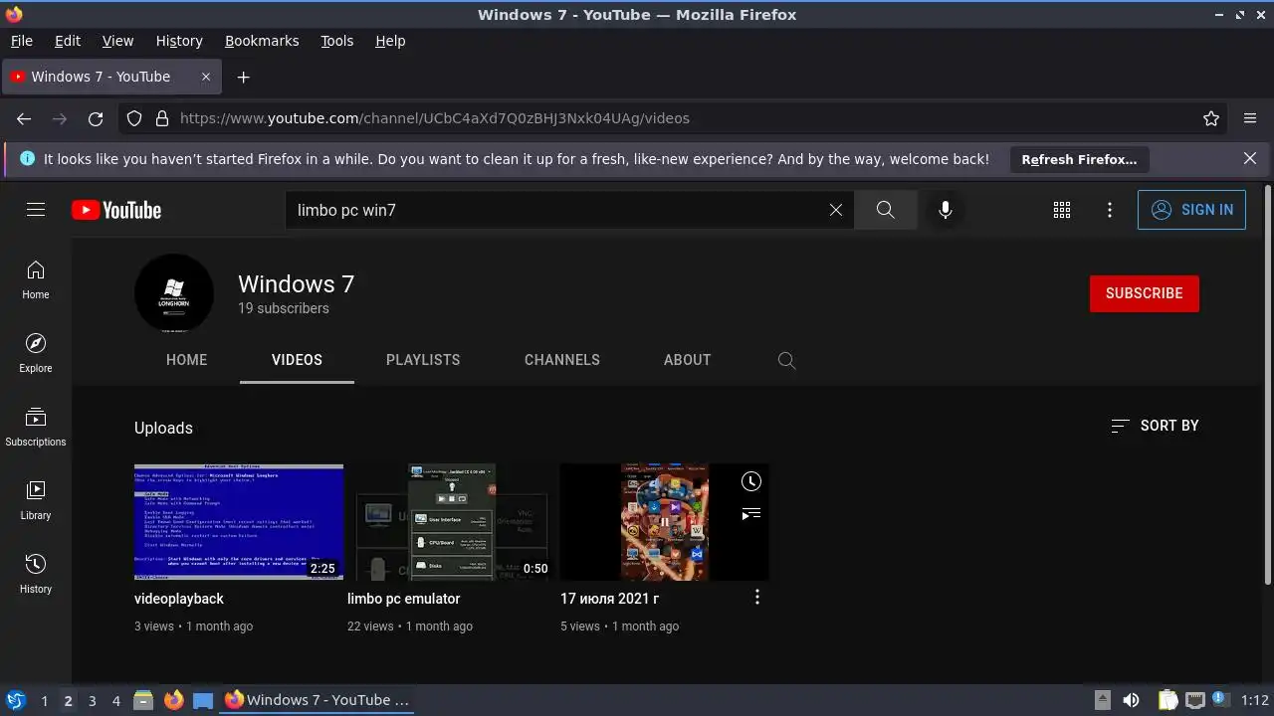
Task: Open the Edit menu
Action: (68, 41)
